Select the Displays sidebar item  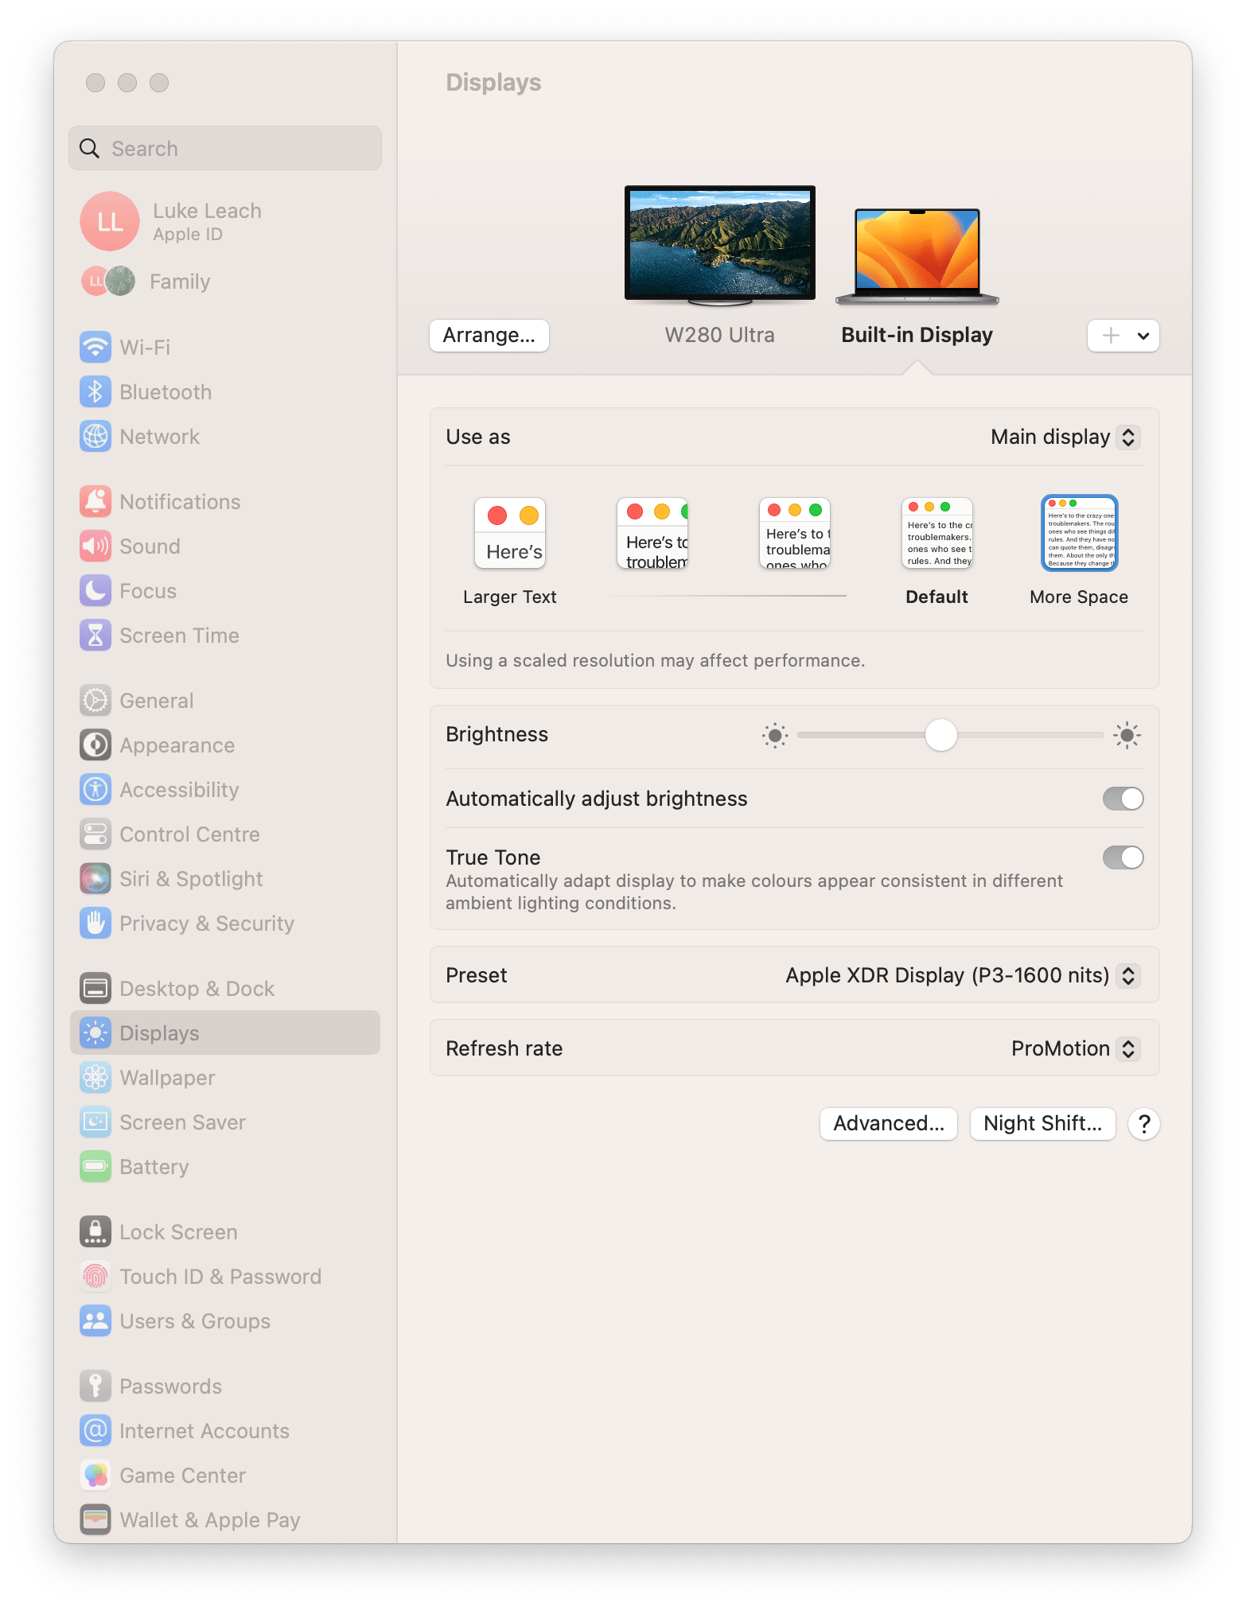pyautogui.click(x=225, y=1032)
